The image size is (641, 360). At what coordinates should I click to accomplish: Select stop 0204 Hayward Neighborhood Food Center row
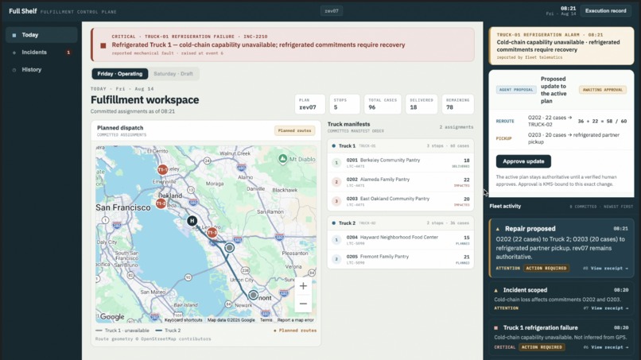[400, 240]
